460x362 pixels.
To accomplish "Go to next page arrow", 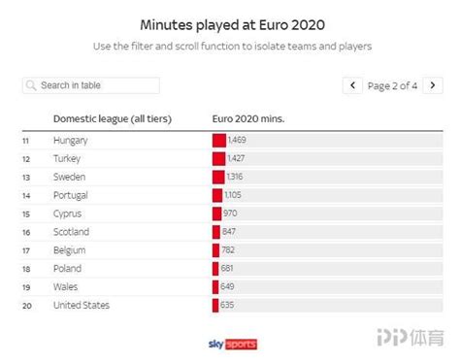I will [433, 85].
